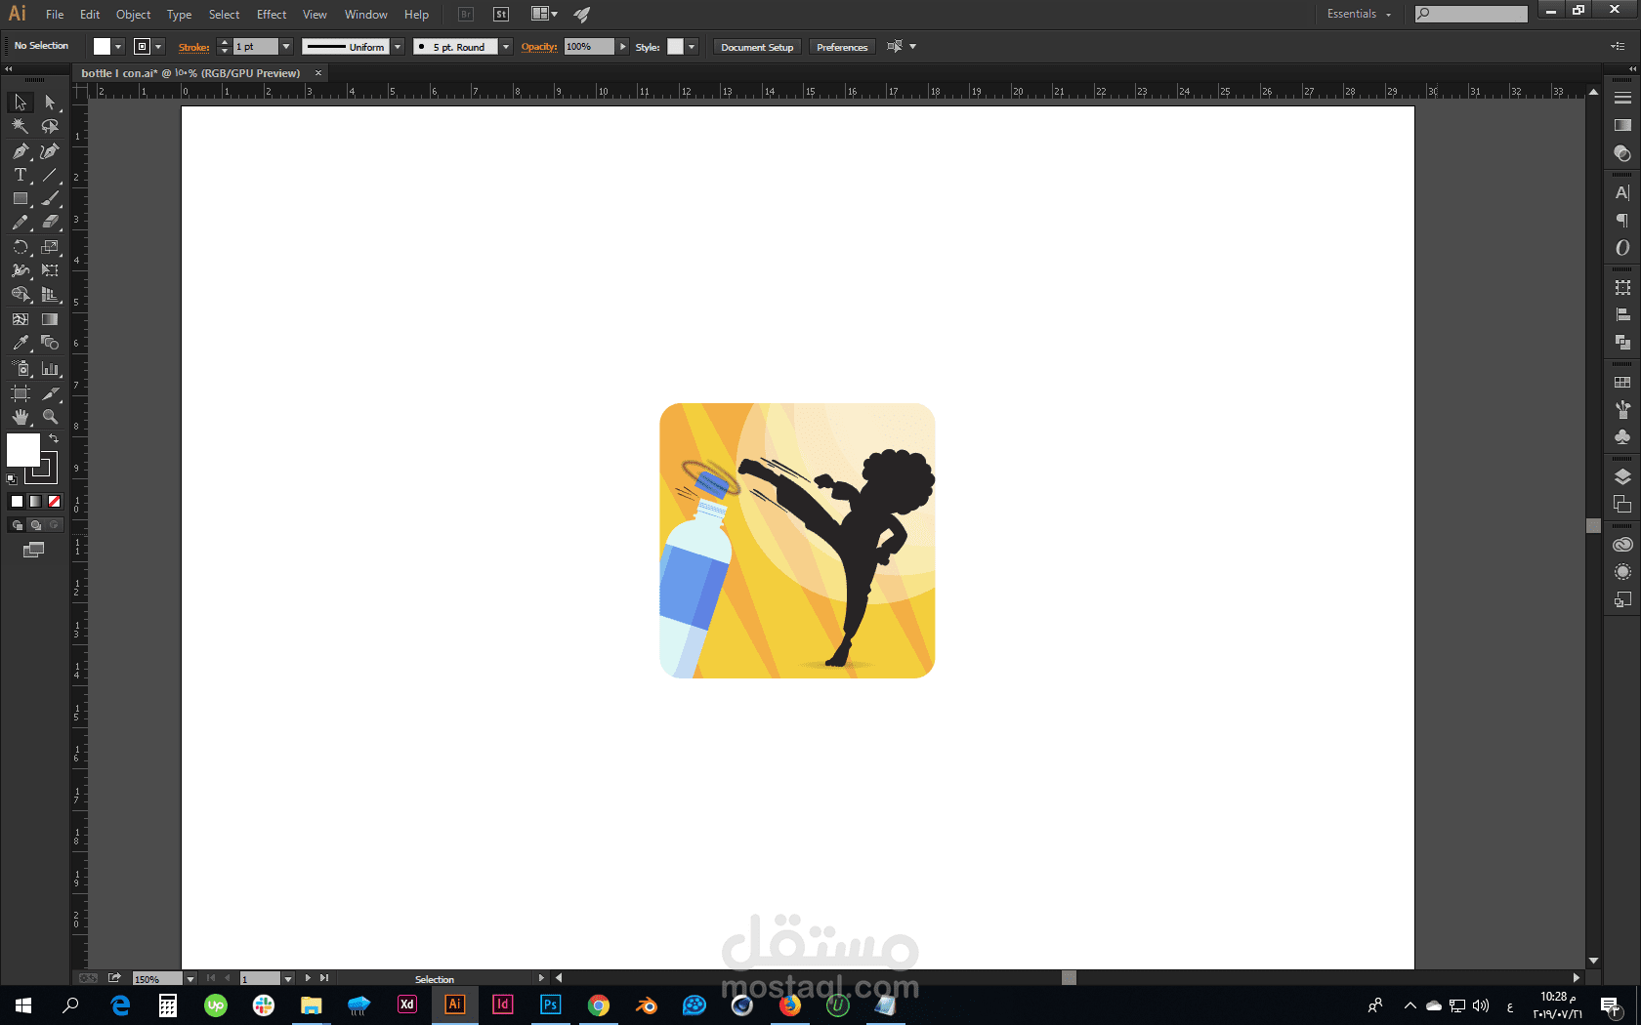The width and height of the screenshot is (1641, 1025).
Task: Choose the Paintbrush tool
Action: coord(50,198)
